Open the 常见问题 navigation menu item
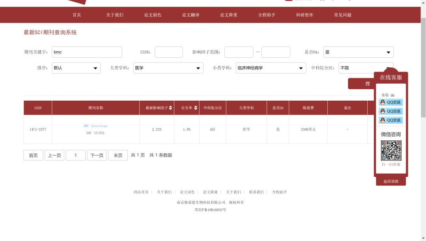 click(x=342, y=15)
